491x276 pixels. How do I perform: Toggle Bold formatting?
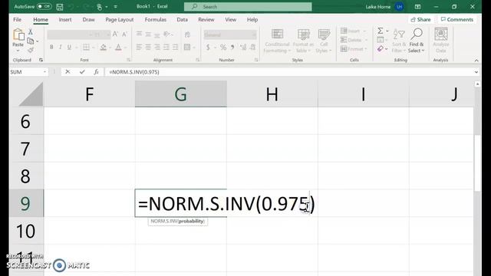(51, 48)
